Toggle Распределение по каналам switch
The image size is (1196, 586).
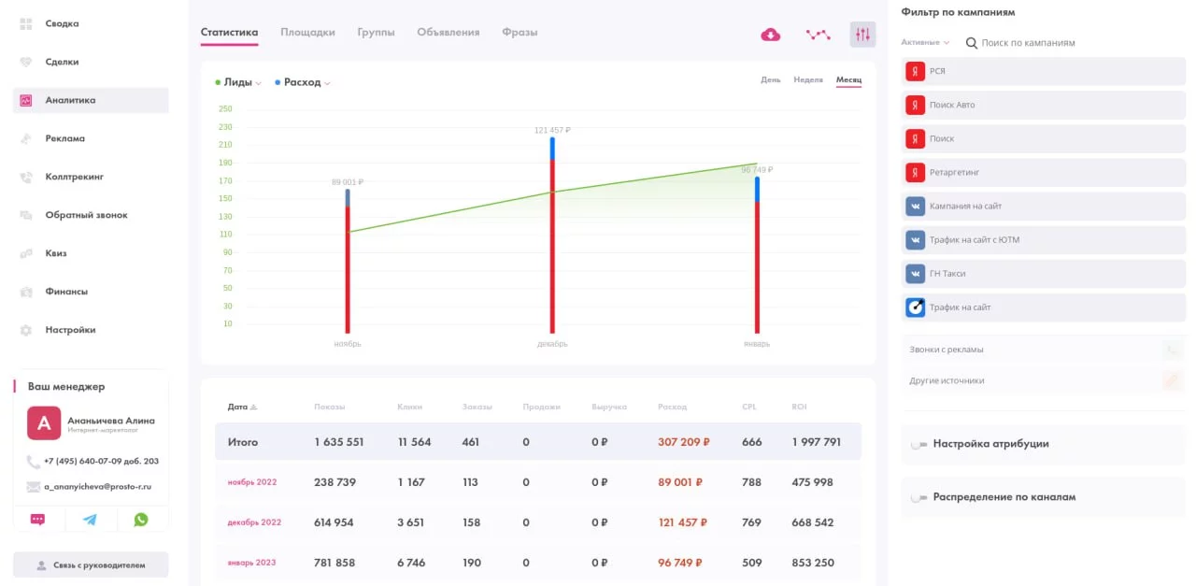click(x=918, y=498)
